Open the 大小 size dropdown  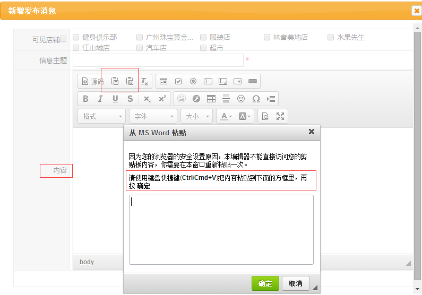[197, 116]
